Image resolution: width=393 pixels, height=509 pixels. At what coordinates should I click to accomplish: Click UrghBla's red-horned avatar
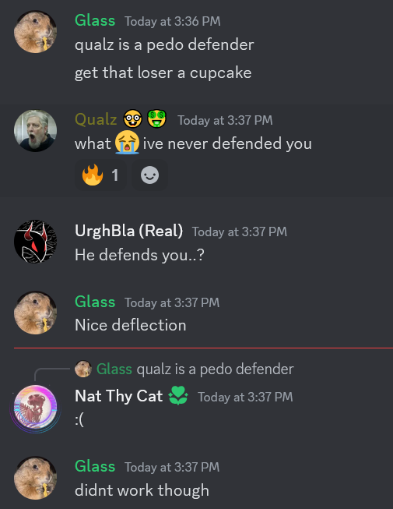(x=35, y=242)
